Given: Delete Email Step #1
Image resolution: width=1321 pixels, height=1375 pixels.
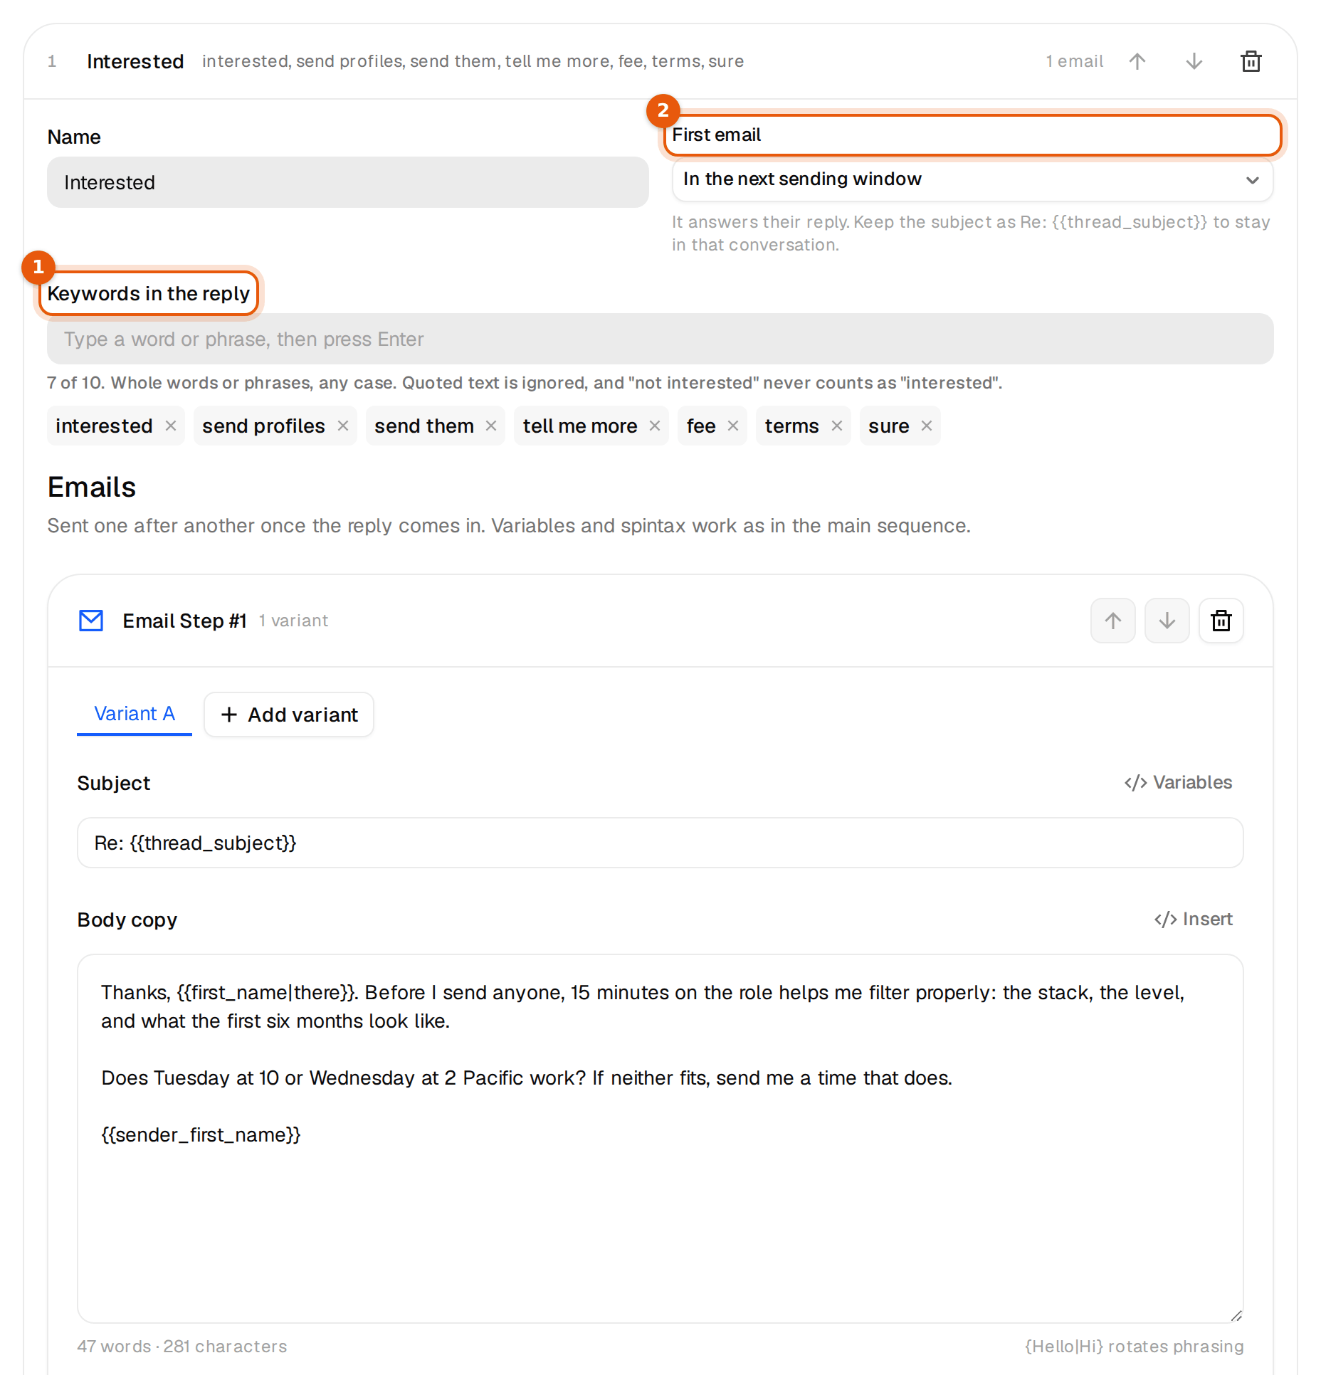Looking at the screenshot, I should [1221, 621].
